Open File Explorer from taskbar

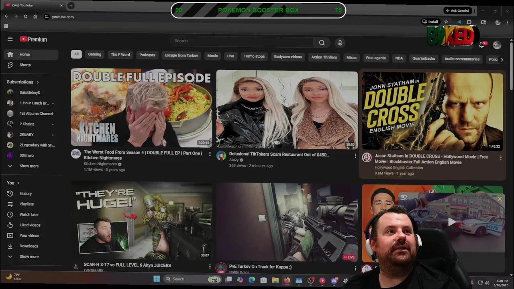(x=275, y=280)
